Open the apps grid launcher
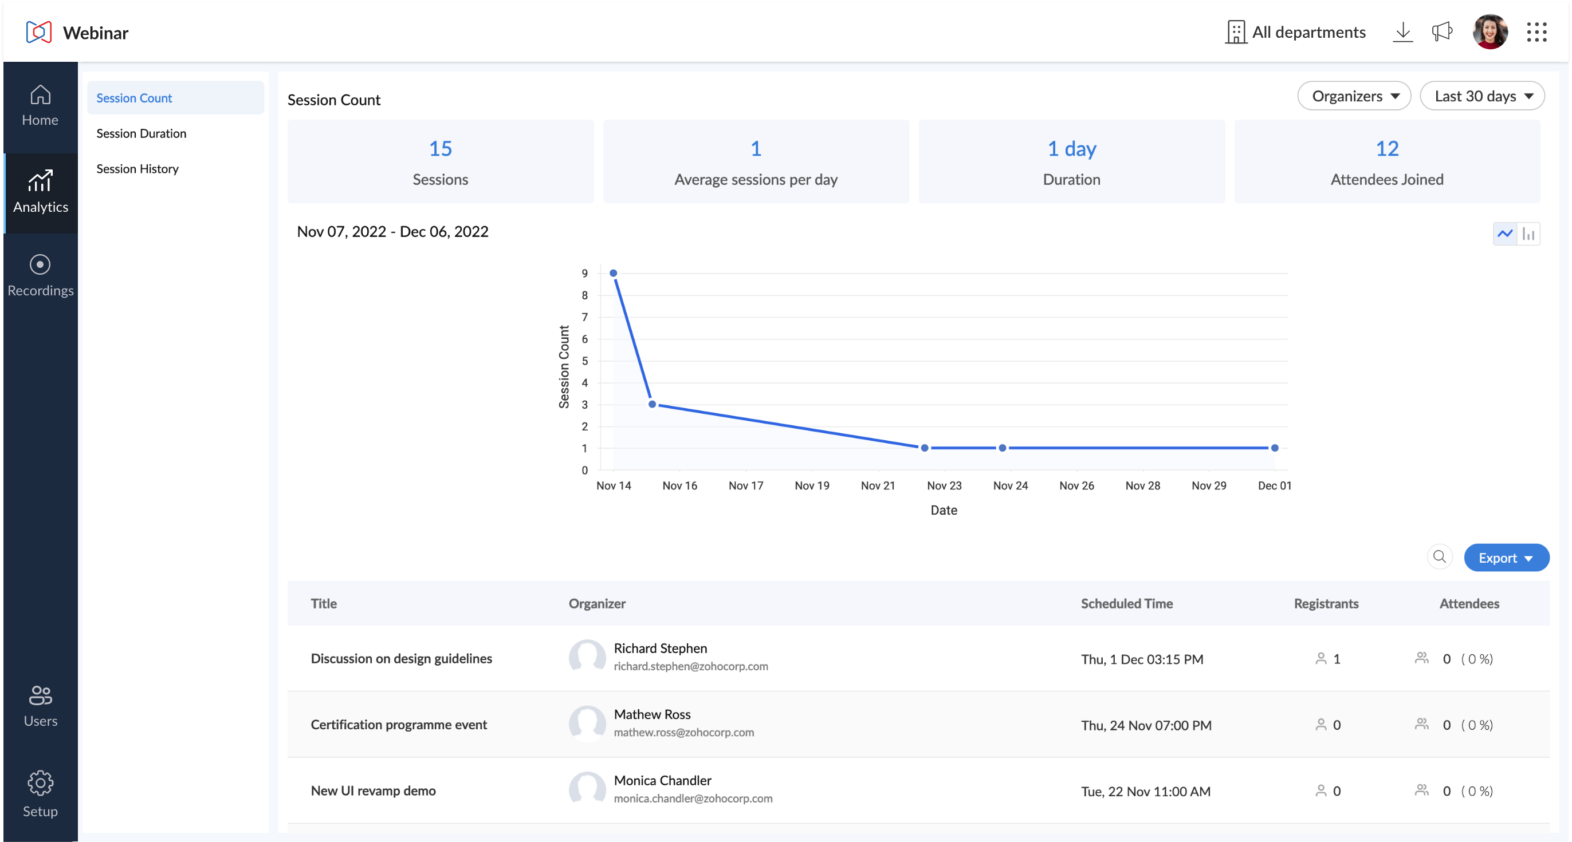The height and width of the screenshot is (842, 1572). click(1536, 31)
